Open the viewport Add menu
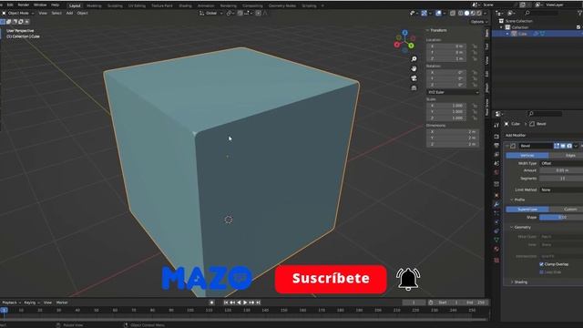 69,13
